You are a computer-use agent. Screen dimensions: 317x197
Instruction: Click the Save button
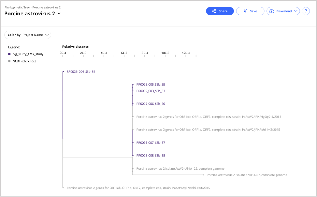coord(250,11)
